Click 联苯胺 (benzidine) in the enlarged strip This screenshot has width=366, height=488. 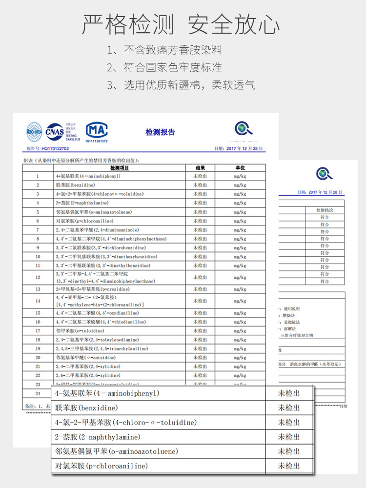(x=86, y=407)
